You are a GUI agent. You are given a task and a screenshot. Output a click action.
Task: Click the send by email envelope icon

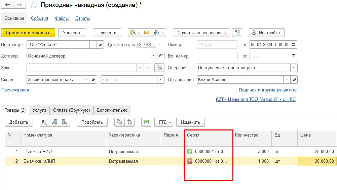pos(147,33)
